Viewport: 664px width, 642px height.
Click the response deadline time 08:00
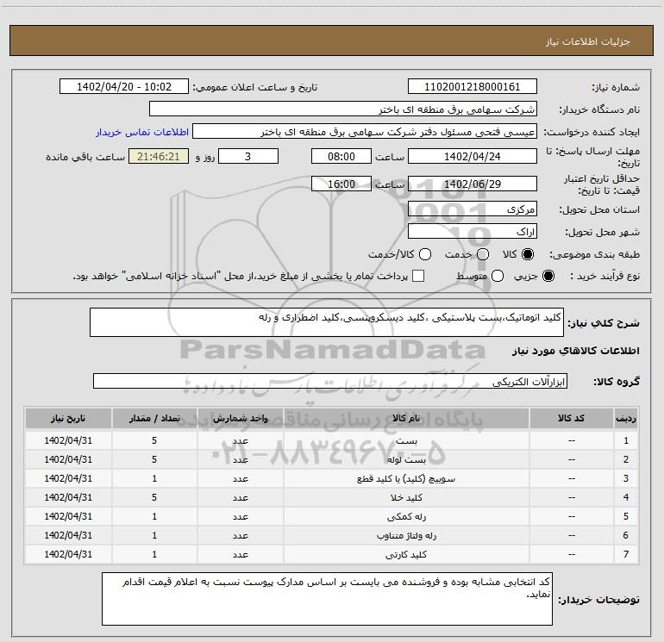pos(341,157)
